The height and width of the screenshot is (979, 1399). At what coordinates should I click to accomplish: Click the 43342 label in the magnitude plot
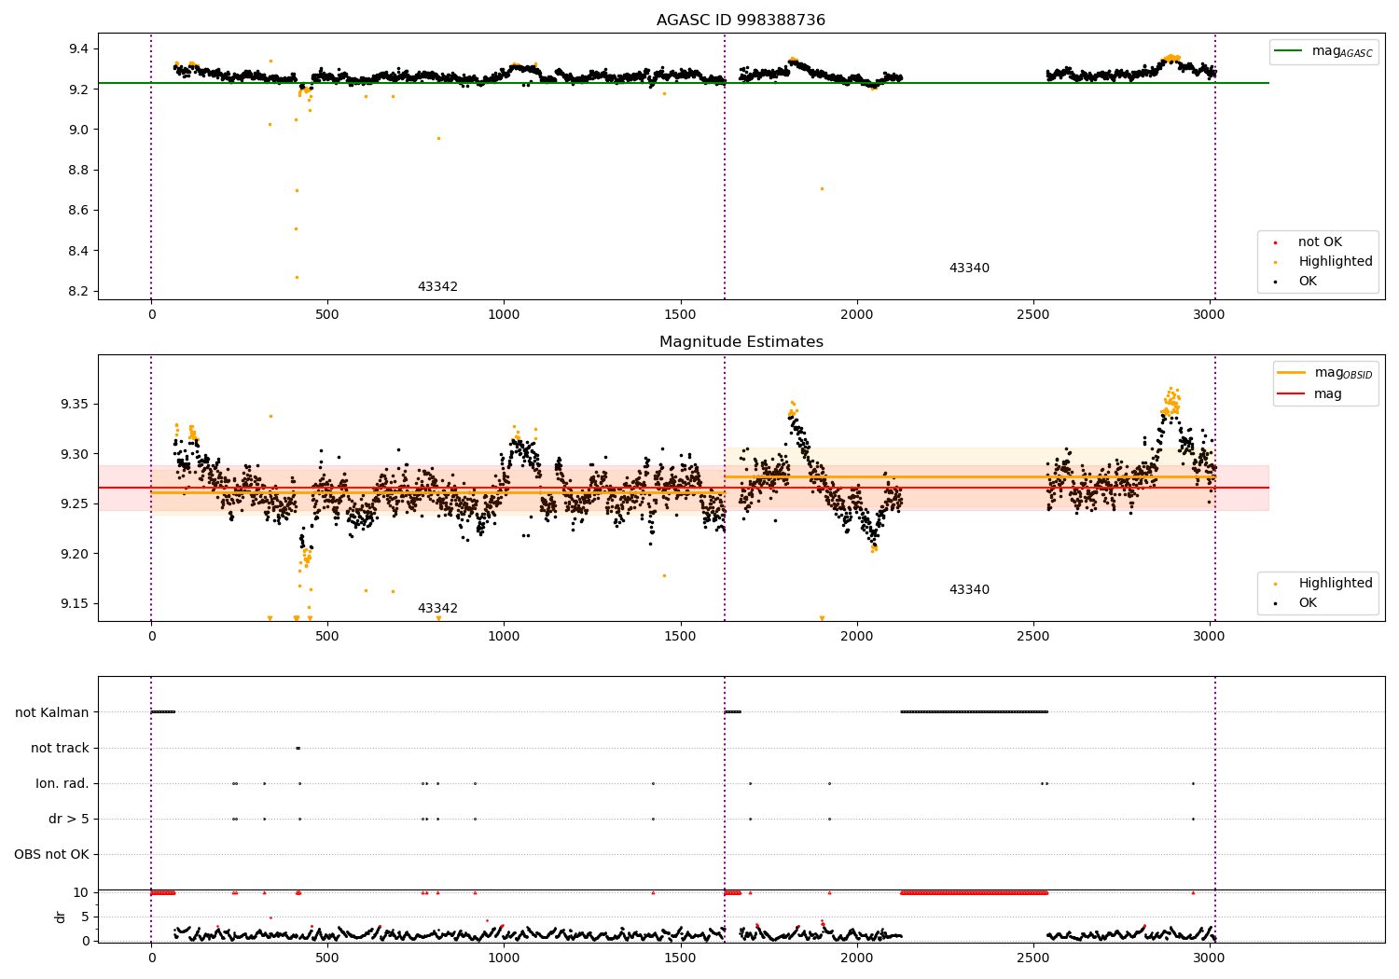click(x=437, y=609)
